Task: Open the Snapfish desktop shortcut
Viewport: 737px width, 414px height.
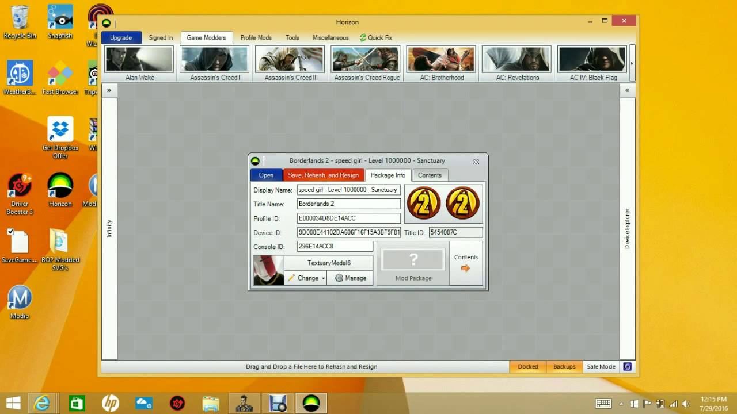Action: coord(60,22)
